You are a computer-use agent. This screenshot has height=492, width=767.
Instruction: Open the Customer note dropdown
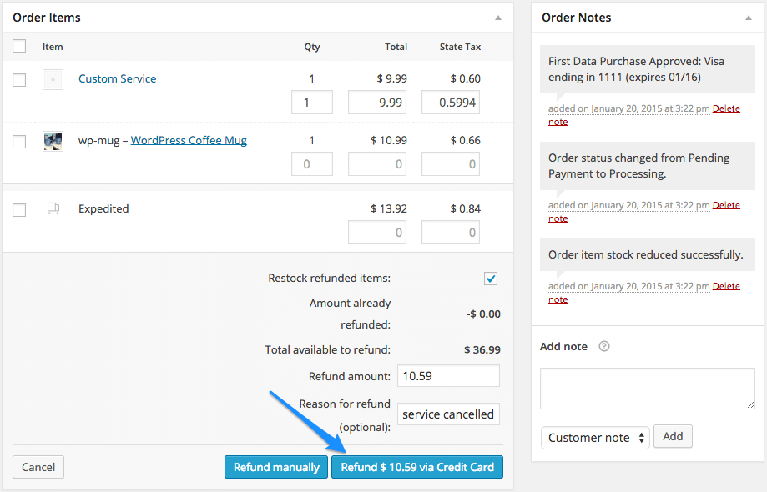click(x=594, y=436)
